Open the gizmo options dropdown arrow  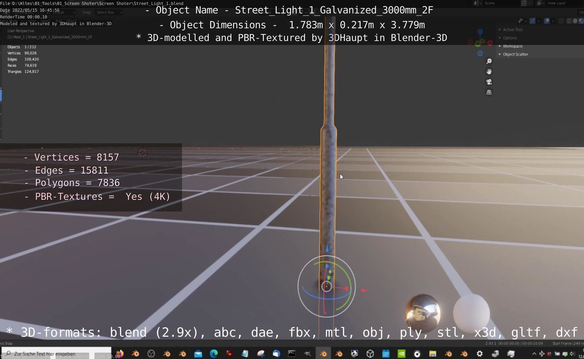(x=538, y=21)
